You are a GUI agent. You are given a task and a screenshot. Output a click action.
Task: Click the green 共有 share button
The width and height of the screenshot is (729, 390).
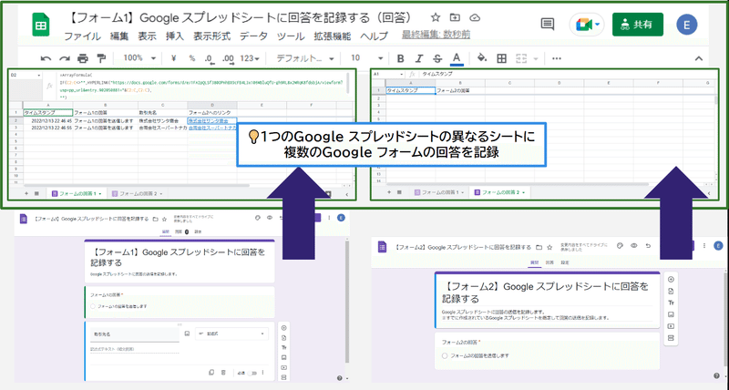(x=637, y=25)
